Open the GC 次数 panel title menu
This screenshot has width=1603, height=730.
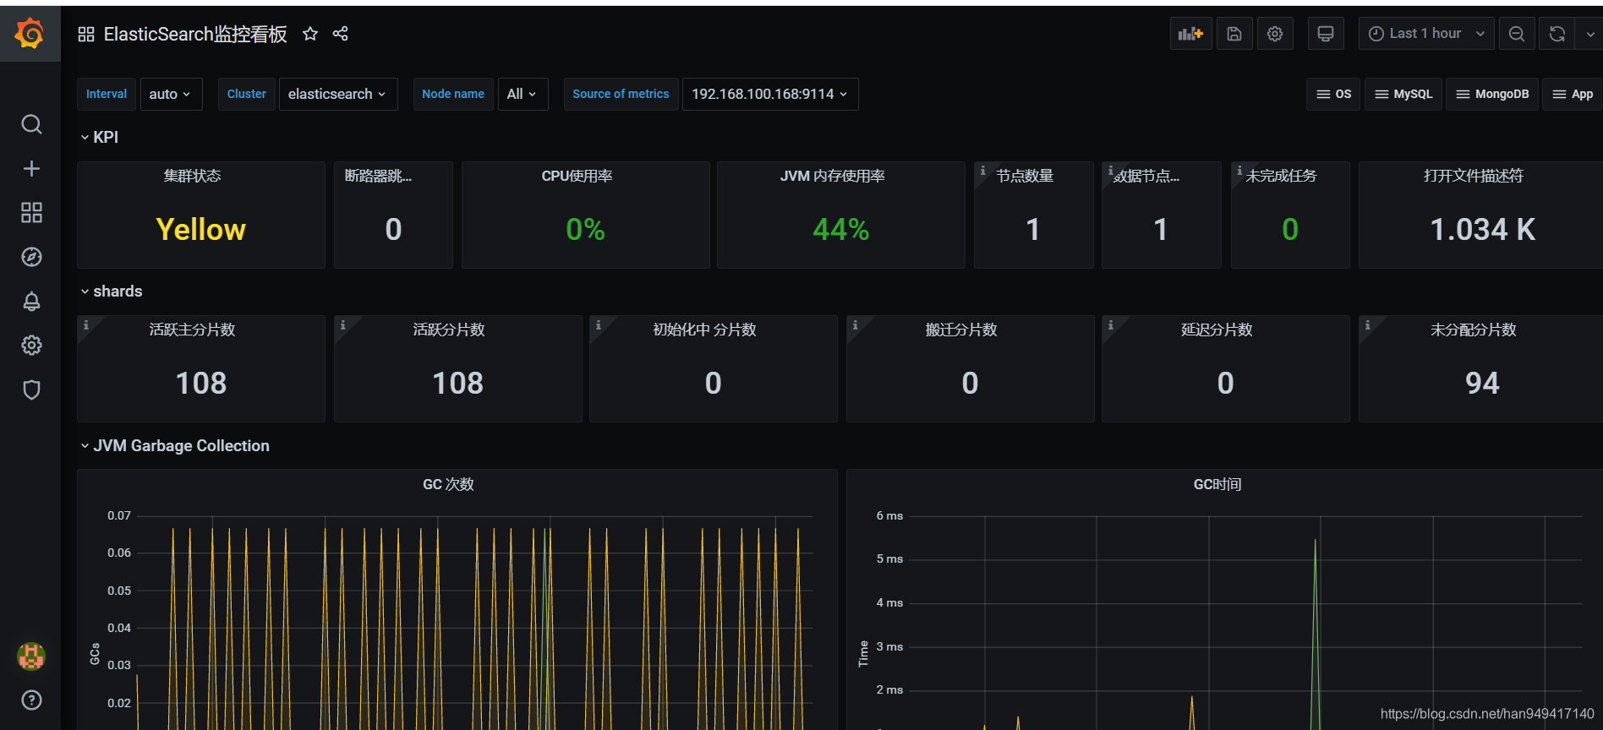449,484
